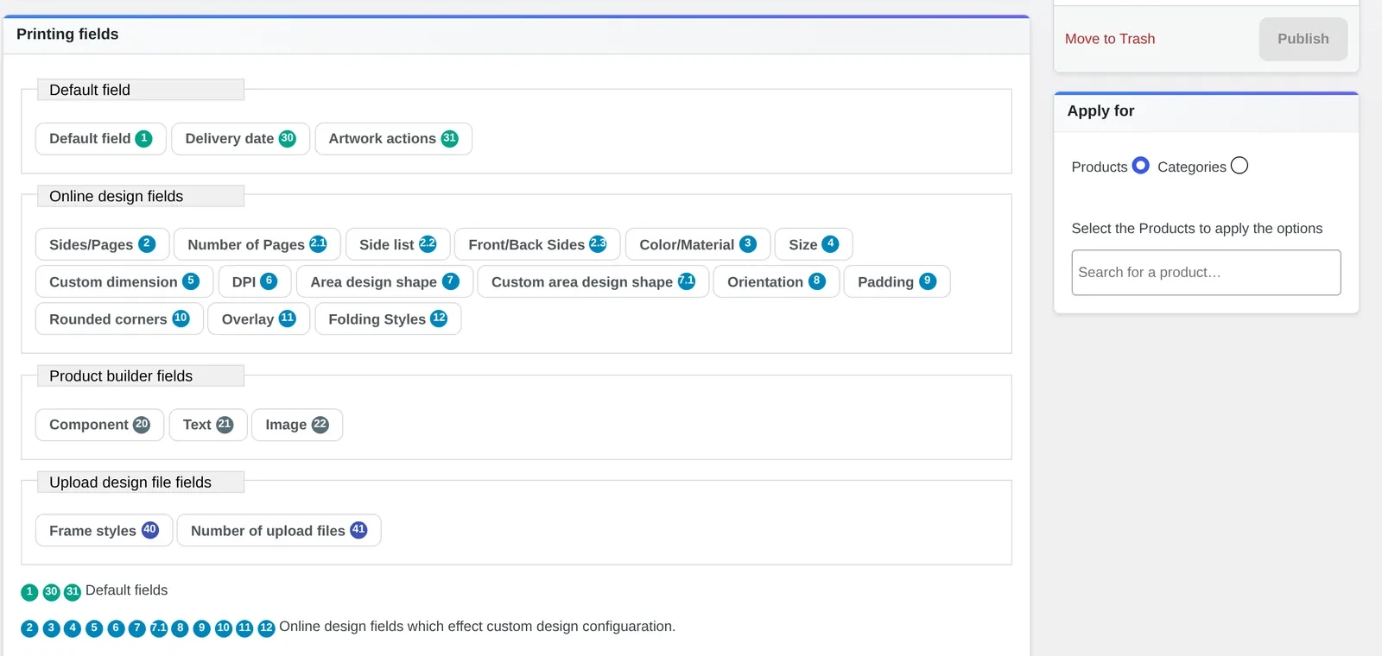The height and width of the screenshot is (656, 1382).
Task: Choose the Folding Styles field
Action: [x=388, y=319]
